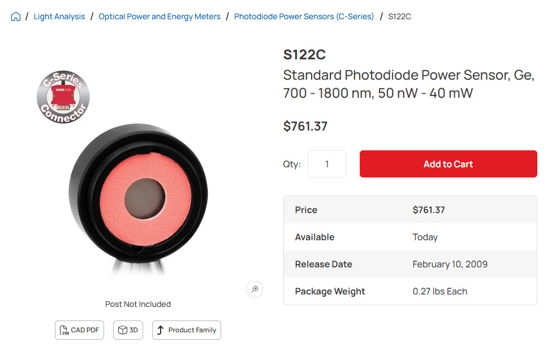Click the S122C breadcrumb item
The image size is (556, 351).
(399, 16)
